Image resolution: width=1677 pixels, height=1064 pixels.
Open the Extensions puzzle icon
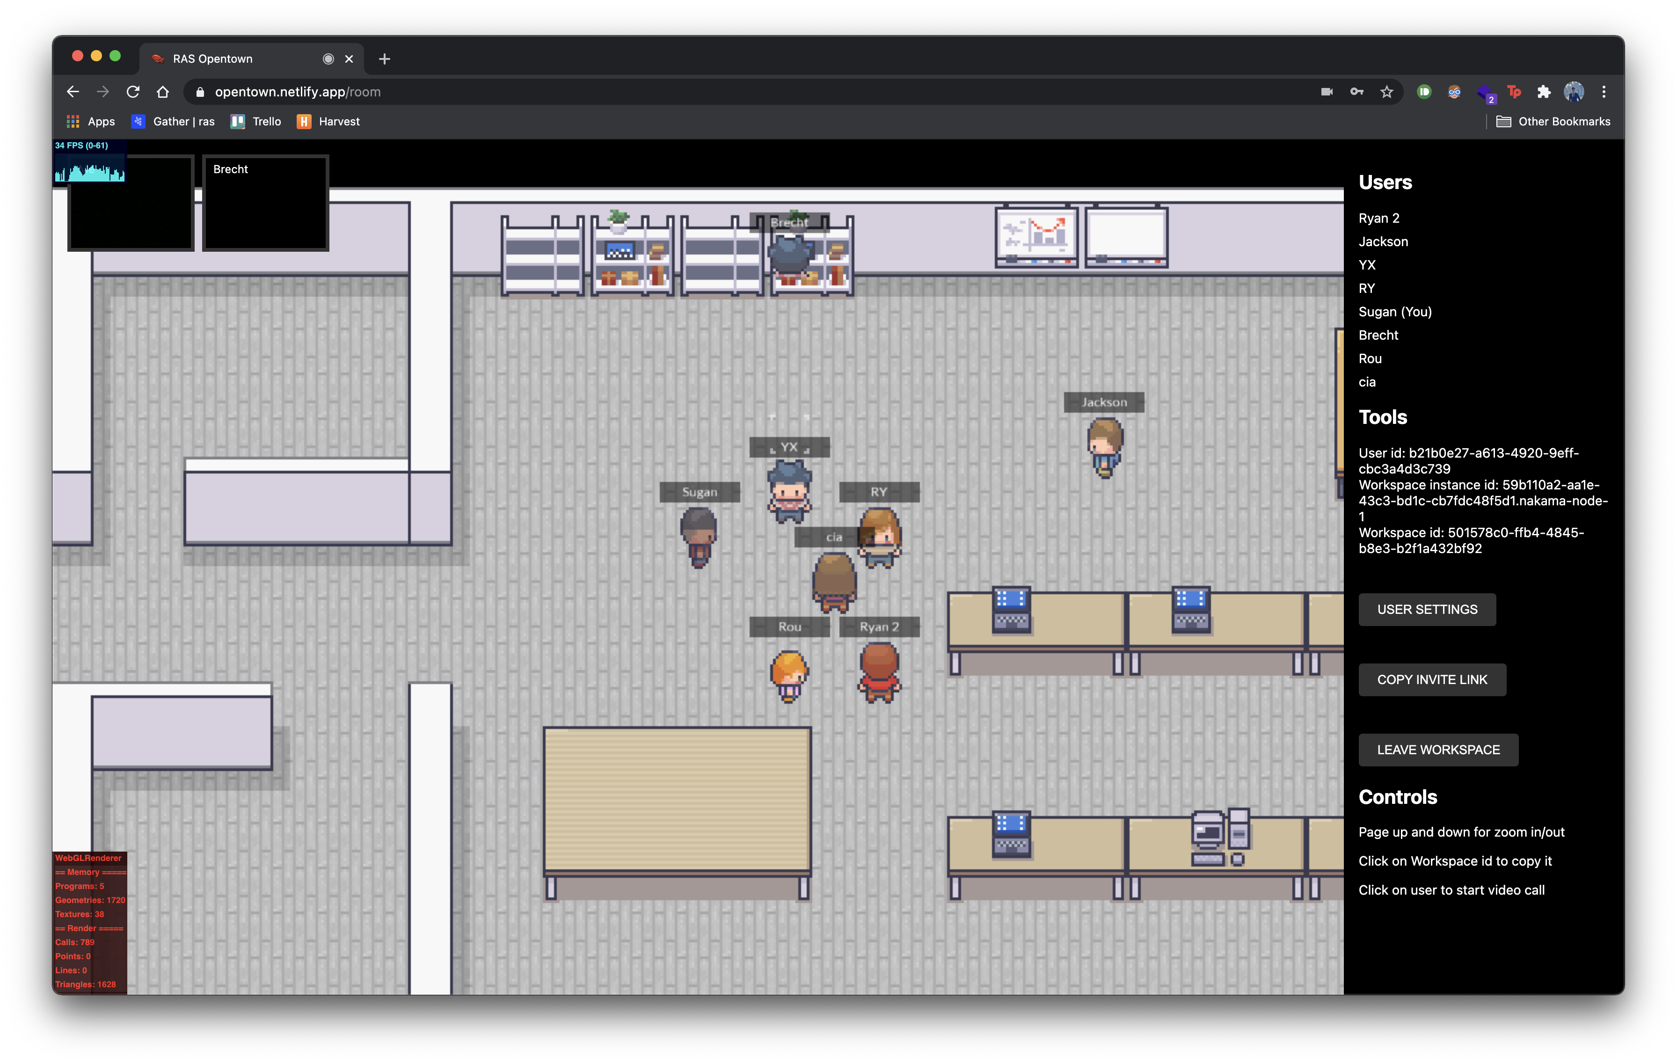1544,92
